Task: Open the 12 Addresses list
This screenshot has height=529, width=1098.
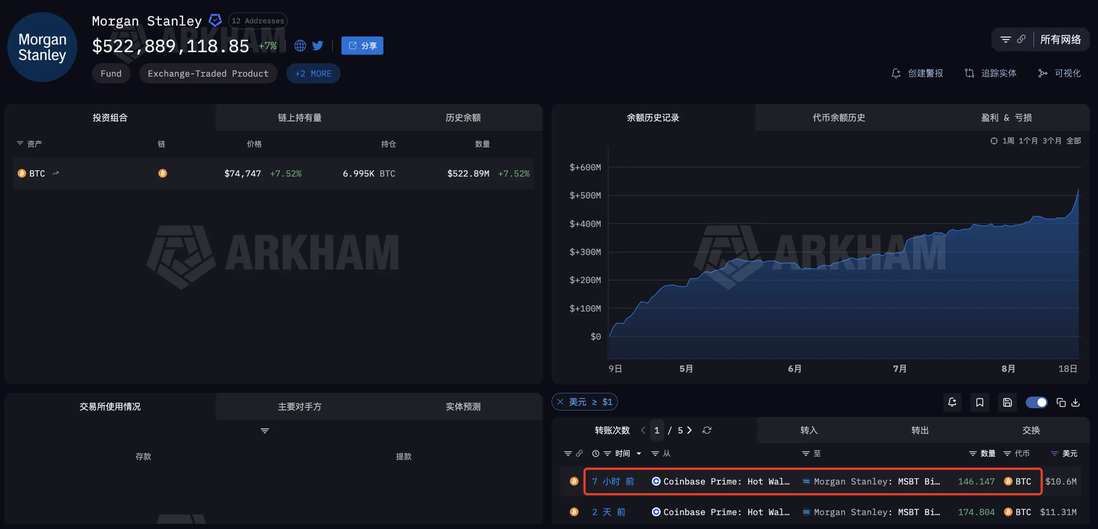Action: click(258, 20)
